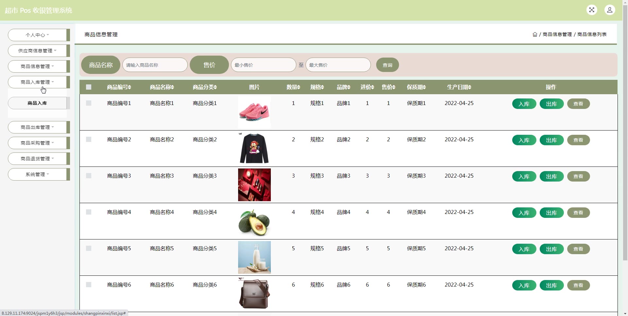The width and height of the screenshot is (628, 316).
Task: Click 入库 for 商品编号6
Action: pos(524,285)
